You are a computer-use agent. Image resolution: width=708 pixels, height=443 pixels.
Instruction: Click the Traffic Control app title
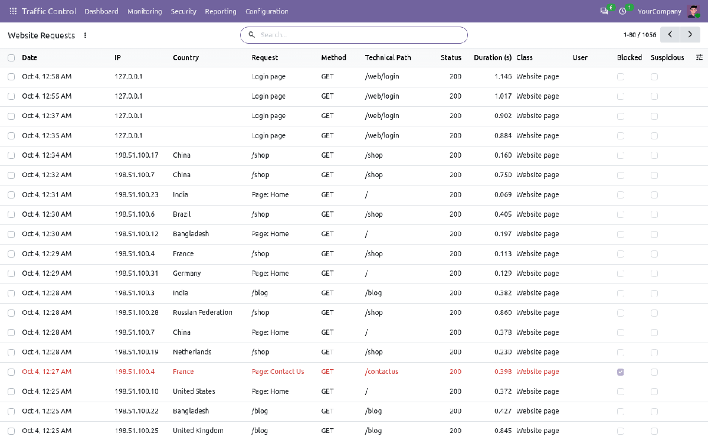(x=49, y=11)
